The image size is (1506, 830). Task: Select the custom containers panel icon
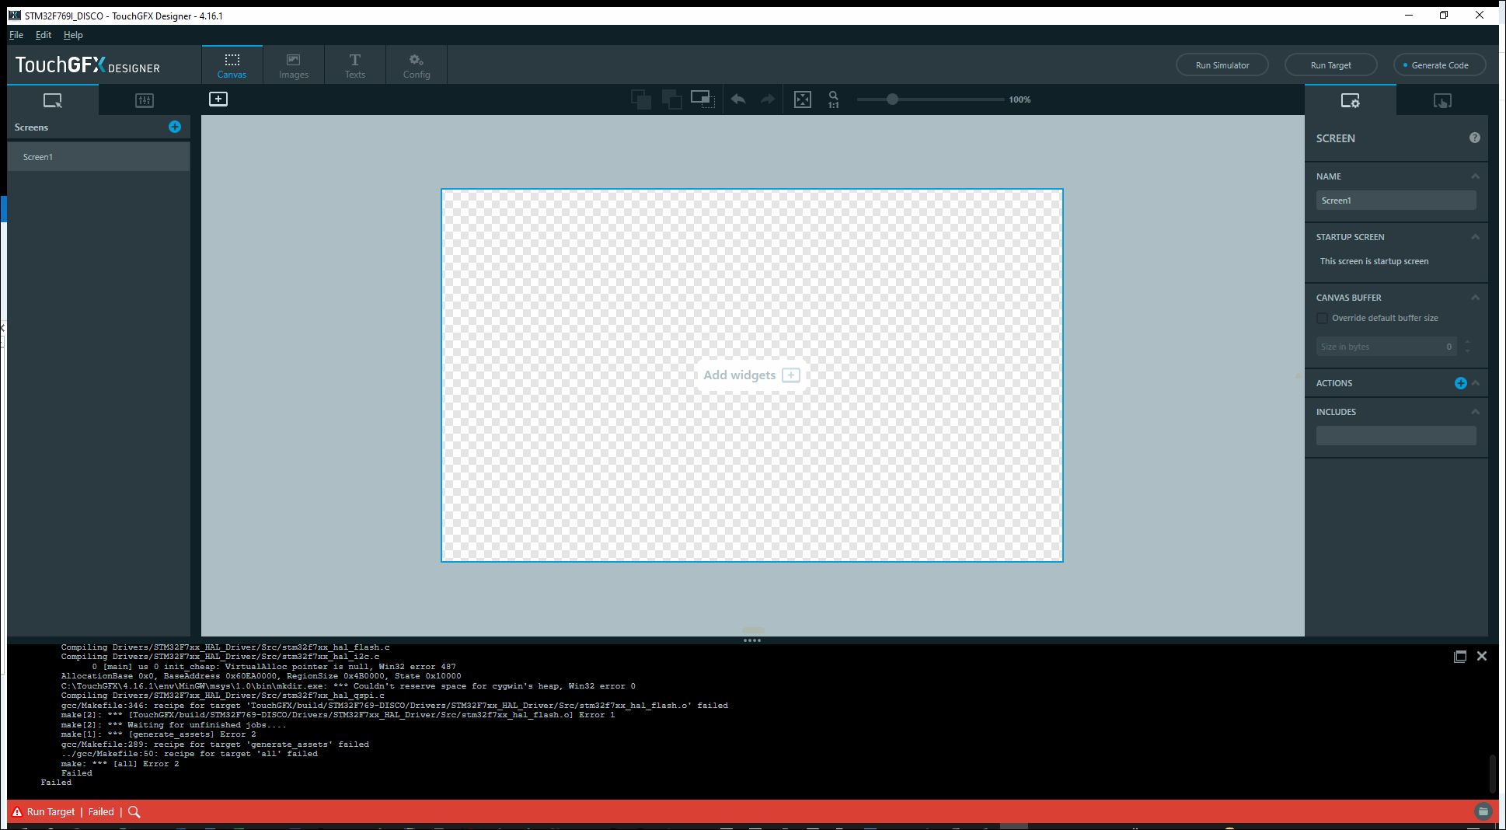point(145,100)
